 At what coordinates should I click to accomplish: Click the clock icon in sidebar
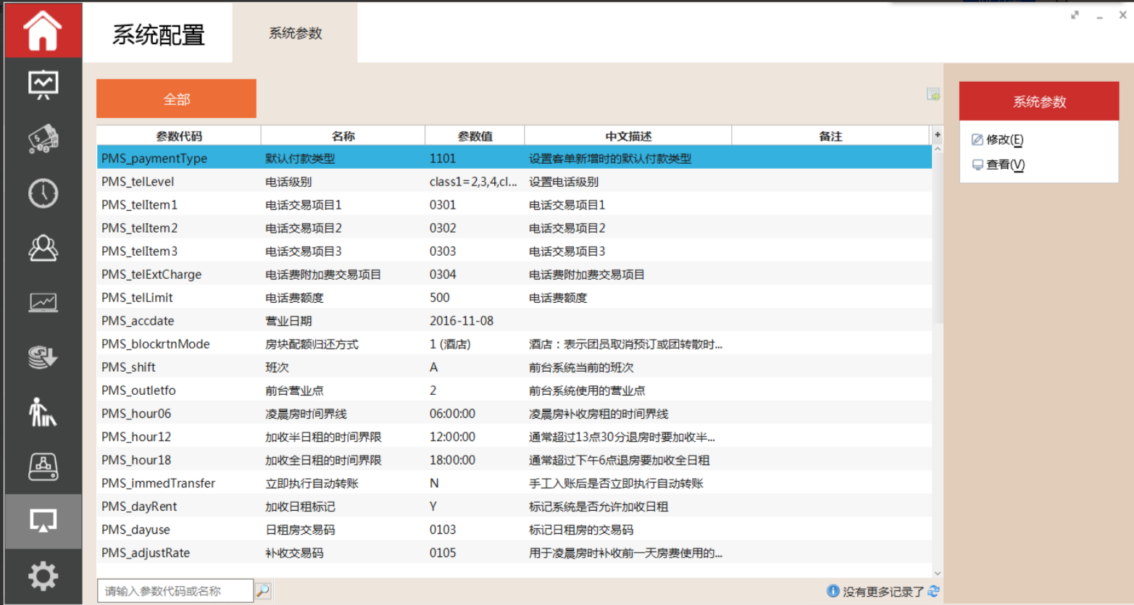pyautogui.click(x=43, y=193)
